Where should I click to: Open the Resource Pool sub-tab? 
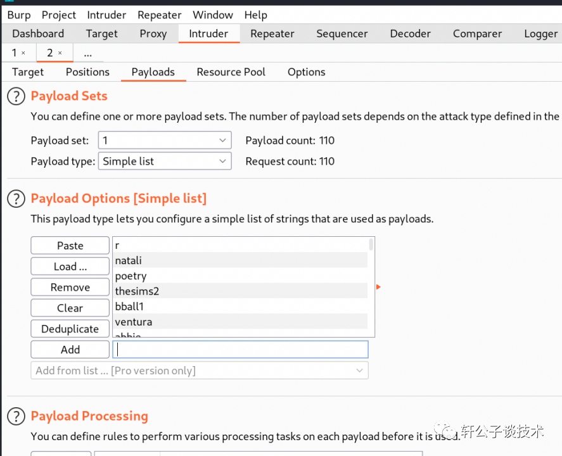pos(231,72)
